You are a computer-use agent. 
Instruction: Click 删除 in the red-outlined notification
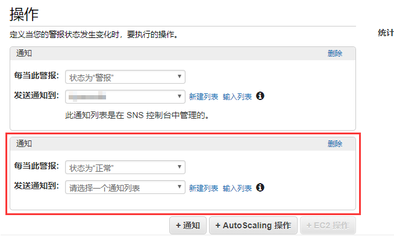(335, 144)
